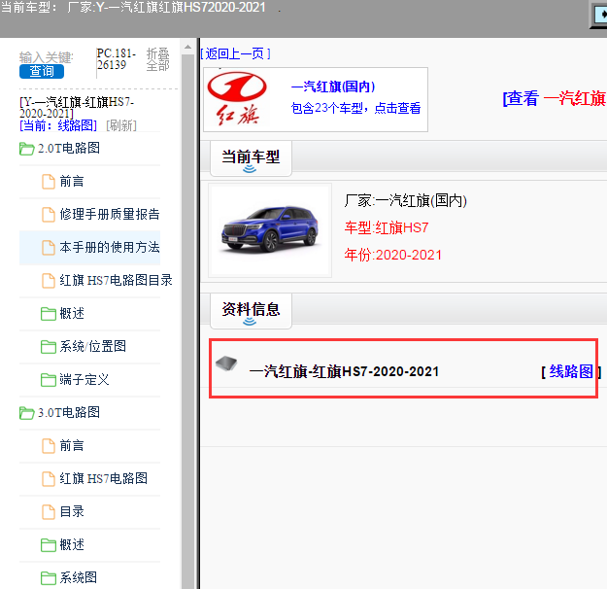Click 包含23个车型，点击查看 link
Screen dimensions: 607x589
point(355,108)
